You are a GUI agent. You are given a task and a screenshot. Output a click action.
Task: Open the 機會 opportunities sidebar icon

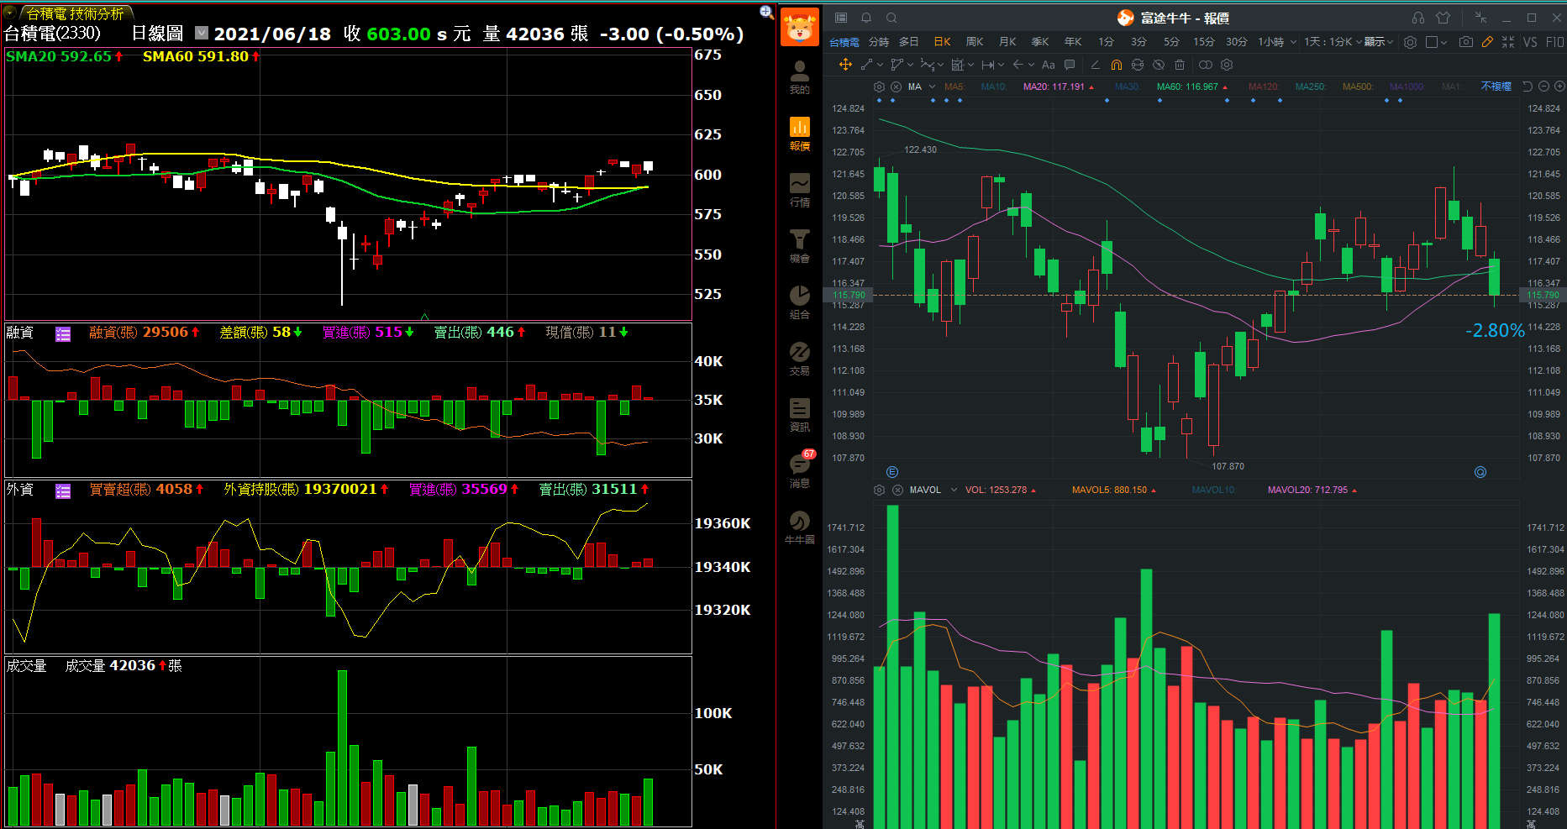point(799,246)
